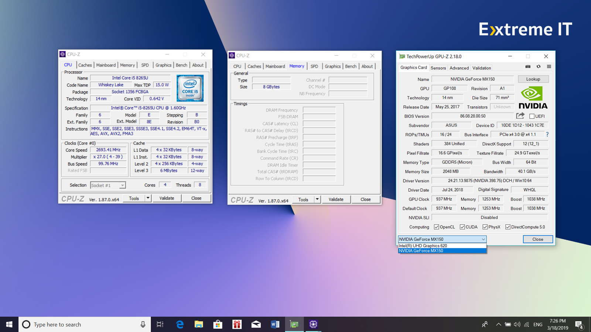Viewport: 591px width, 332px height.
Task: Toggle the DirectCompute 5.0 checkbox
Action: [508, 227]
